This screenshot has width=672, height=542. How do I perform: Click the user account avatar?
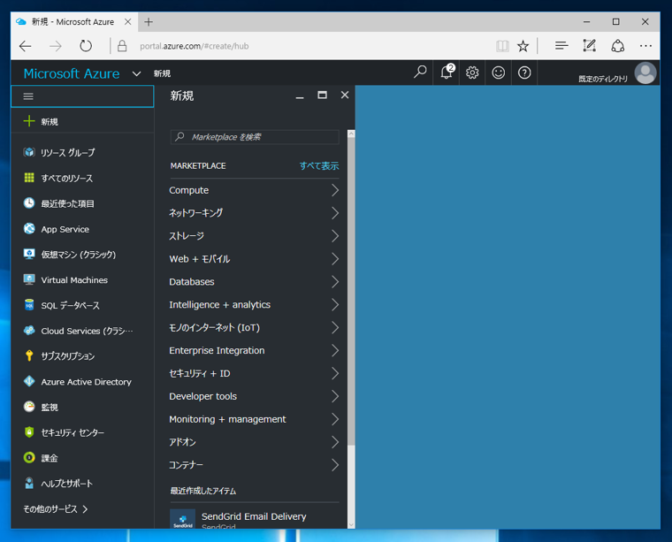645,73
